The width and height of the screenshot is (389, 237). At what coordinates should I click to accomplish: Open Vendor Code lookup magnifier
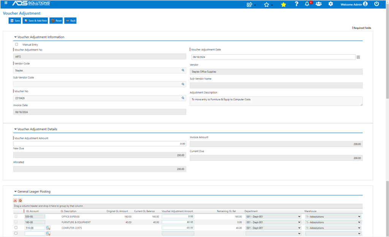(x=183, y=70)
